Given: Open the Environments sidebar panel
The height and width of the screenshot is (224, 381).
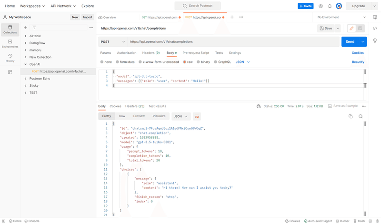Looking at the screenshot, I should 10,44.
